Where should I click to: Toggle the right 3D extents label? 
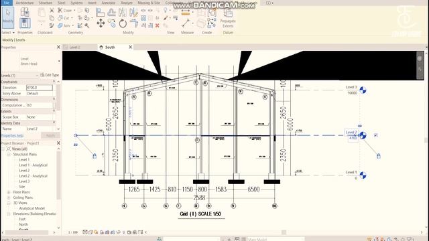pyautogui.click(x=360, y=126)
